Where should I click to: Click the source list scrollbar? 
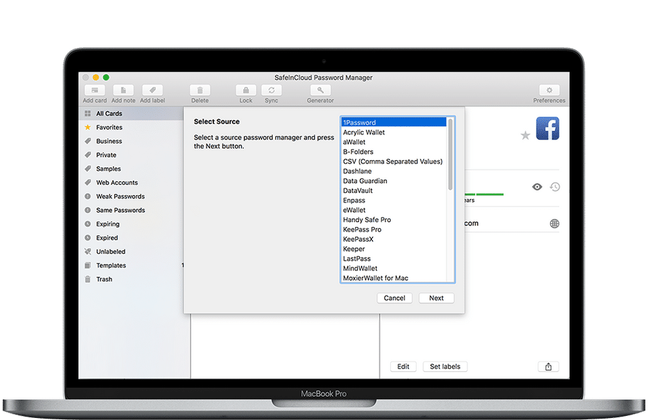pyautogui.click(x=450, y=155)
